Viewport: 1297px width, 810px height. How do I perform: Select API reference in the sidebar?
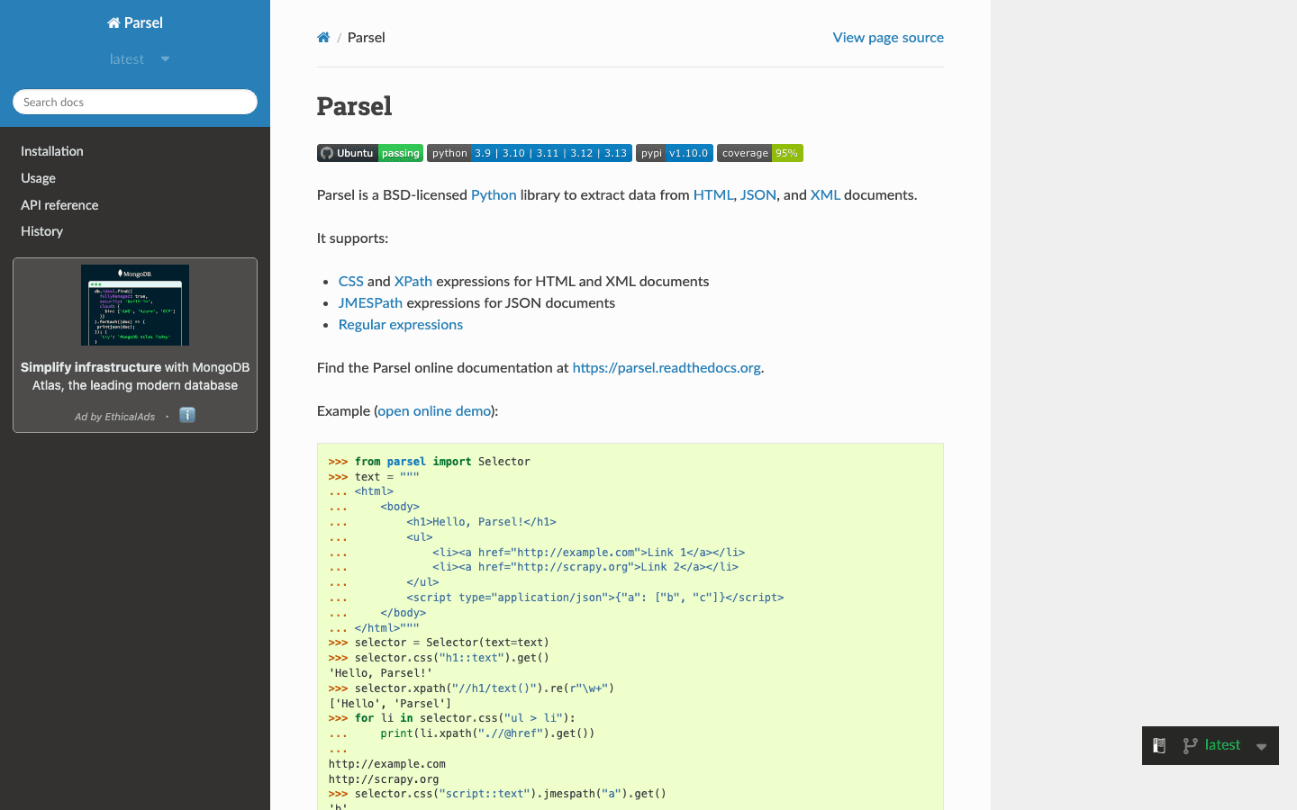tap(59, 205)
